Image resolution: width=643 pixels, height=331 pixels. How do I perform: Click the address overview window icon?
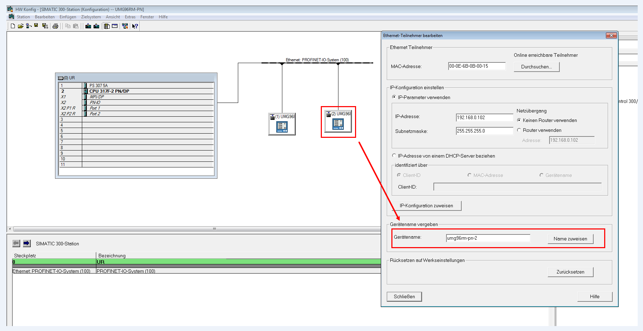pos(115,26)
